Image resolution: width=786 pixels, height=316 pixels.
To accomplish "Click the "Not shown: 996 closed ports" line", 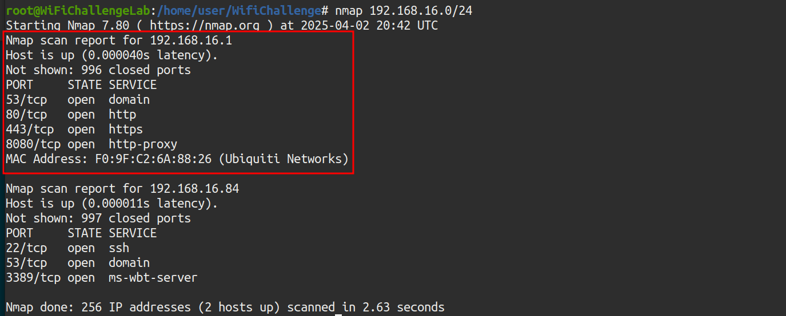I will (98, 70).
